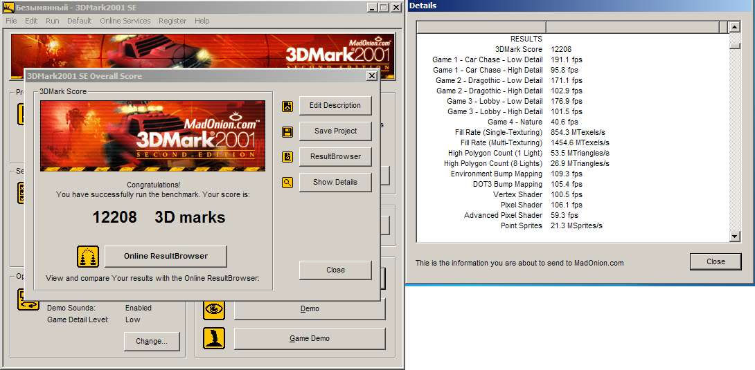The height and width of the screenshot is (370, 755).
Task: Open the Default menu
Action: pyautogui.click(x=80, y=21)
